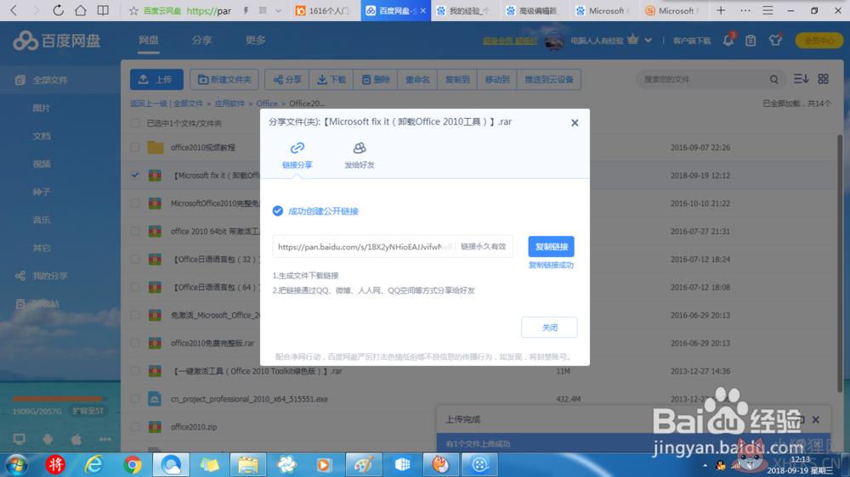Open the 分享 top navigation tab
The height and width of the screenshot is (477, 850).
click(x=201, y=40)
